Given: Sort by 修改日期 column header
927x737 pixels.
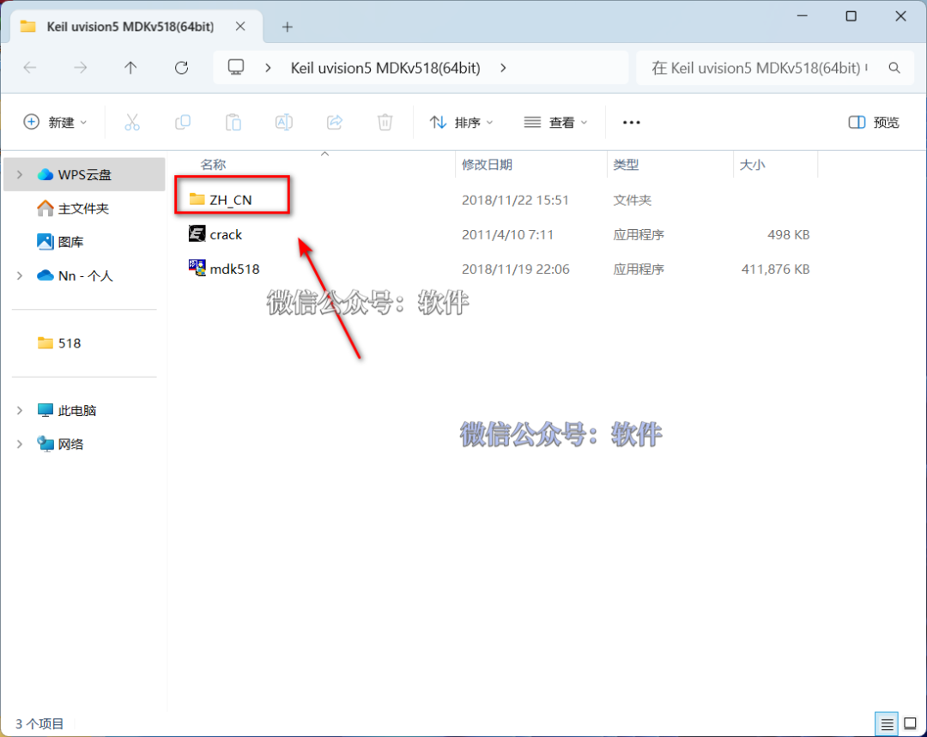Looking at the screenshot, I should [x=487, y=165].
